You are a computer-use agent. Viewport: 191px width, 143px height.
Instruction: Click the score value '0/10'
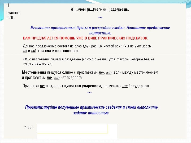pyautogui.click(x=11, y=18)
